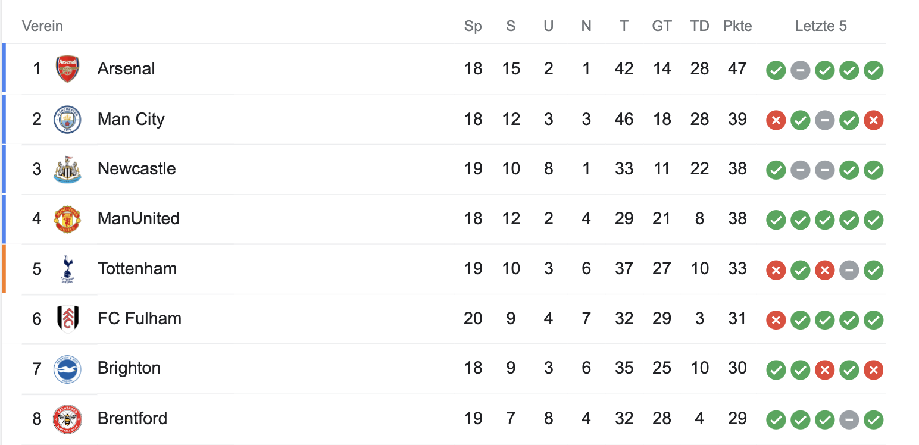Click Tottenham's grey draw result icon
Image resolution: width=919 pixels, height=445 pixels.
(849, 271)
